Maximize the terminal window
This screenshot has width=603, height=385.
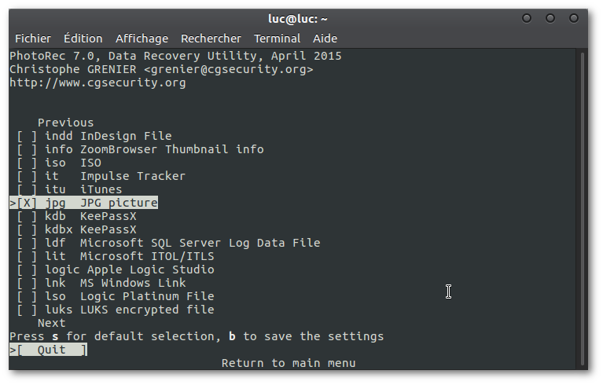tap(550, 18)
